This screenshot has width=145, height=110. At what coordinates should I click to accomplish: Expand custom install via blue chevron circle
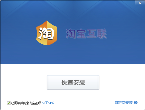pyautogui.click(x=136, y=102)
